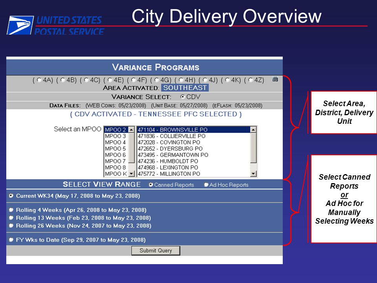This screenshot has width=377, height=283.
Task: Select 471836 - COLLIERVILLE PO
Action: [x=194, y=136]
